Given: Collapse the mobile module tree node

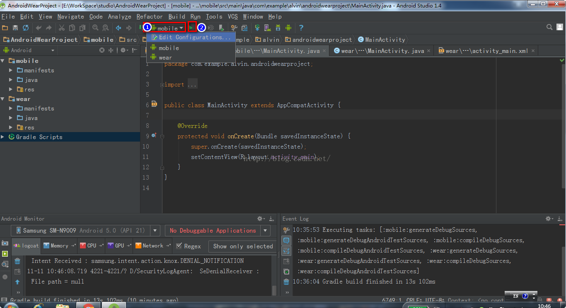Looking at the screenshot, I should coord(3,61).
